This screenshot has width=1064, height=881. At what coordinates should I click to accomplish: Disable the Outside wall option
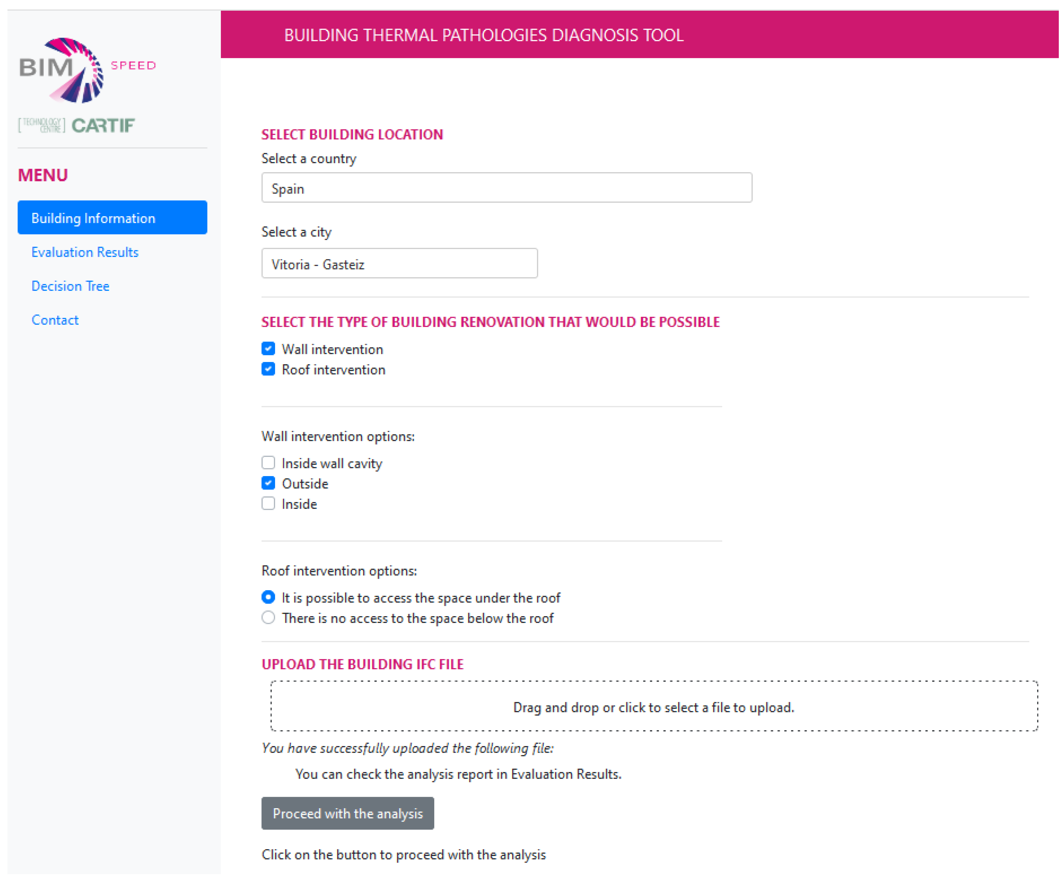coord(268,483)
